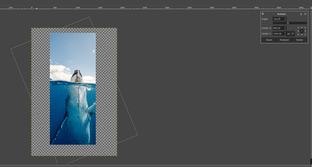Set pivot to middle-right edge
Image resolution: width=312 pixels, height=167 pixels.
[x=305, y=31]
